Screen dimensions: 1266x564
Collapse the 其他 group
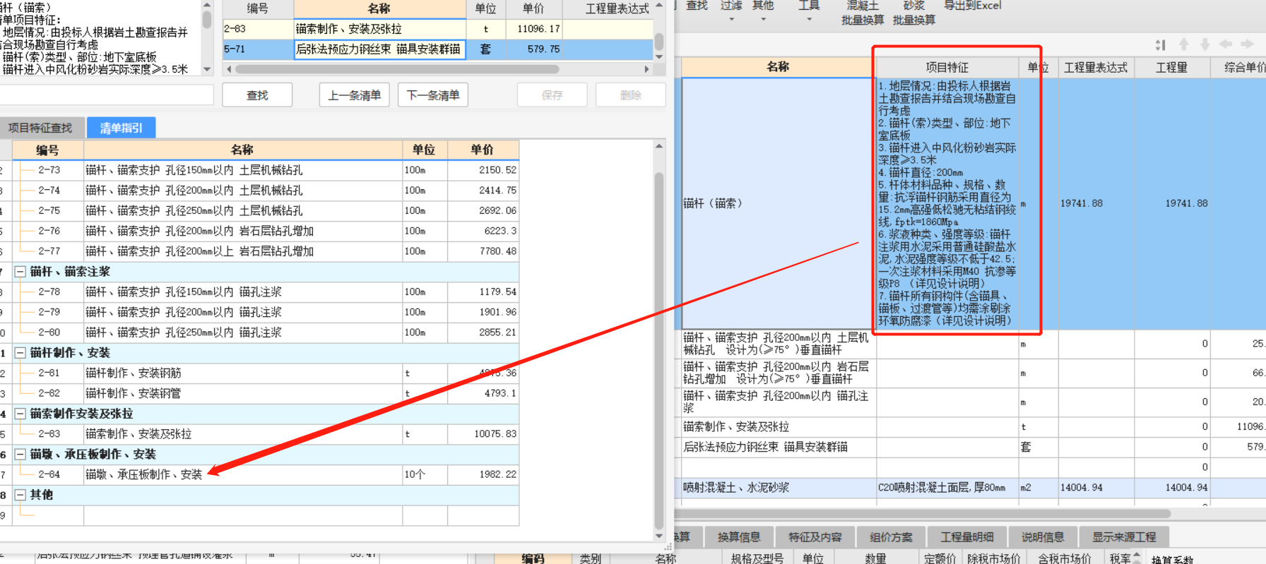tap(20, 496)
